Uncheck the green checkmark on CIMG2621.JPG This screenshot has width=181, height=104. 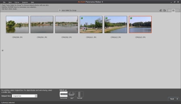[x=82, y=18]
